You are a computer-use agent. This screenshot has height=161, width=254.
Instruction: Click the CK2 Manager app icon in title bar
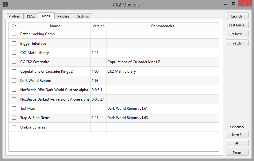[5, 4]
